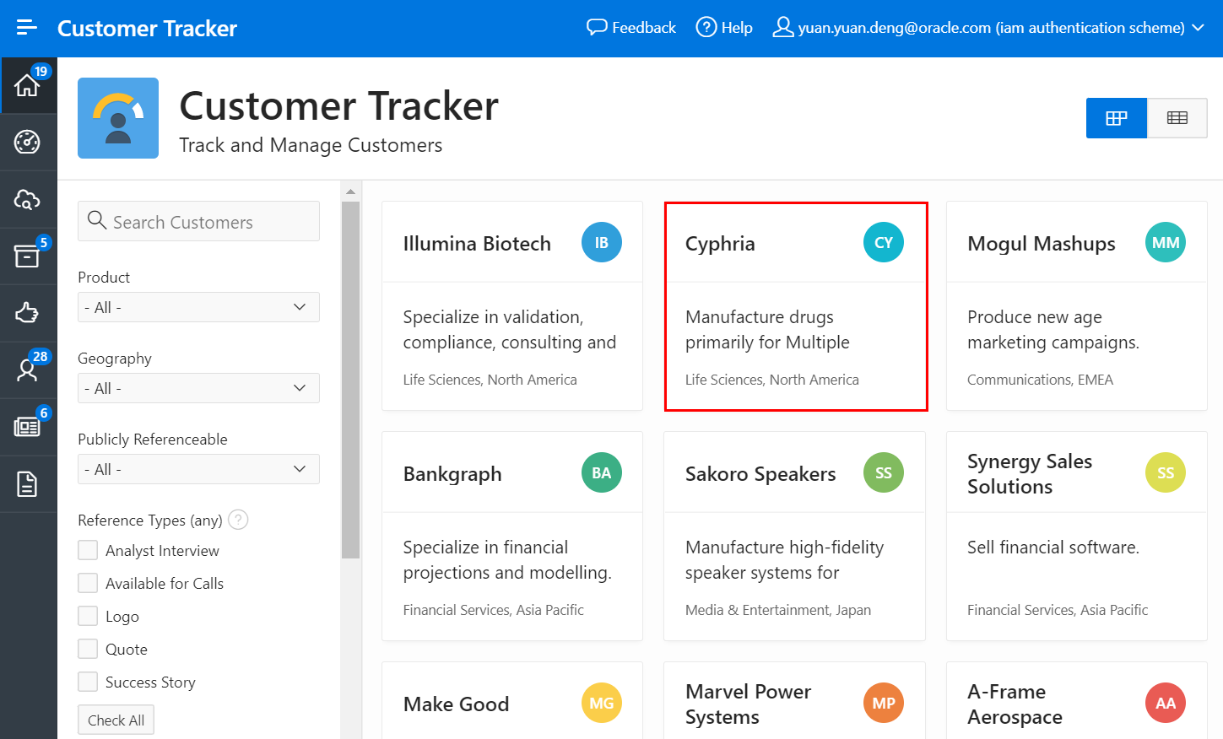The width and height of the screenshot is (1223, 739).
Task: Click the CY avatar for Cyphria
Action: [x=884, y=243]
